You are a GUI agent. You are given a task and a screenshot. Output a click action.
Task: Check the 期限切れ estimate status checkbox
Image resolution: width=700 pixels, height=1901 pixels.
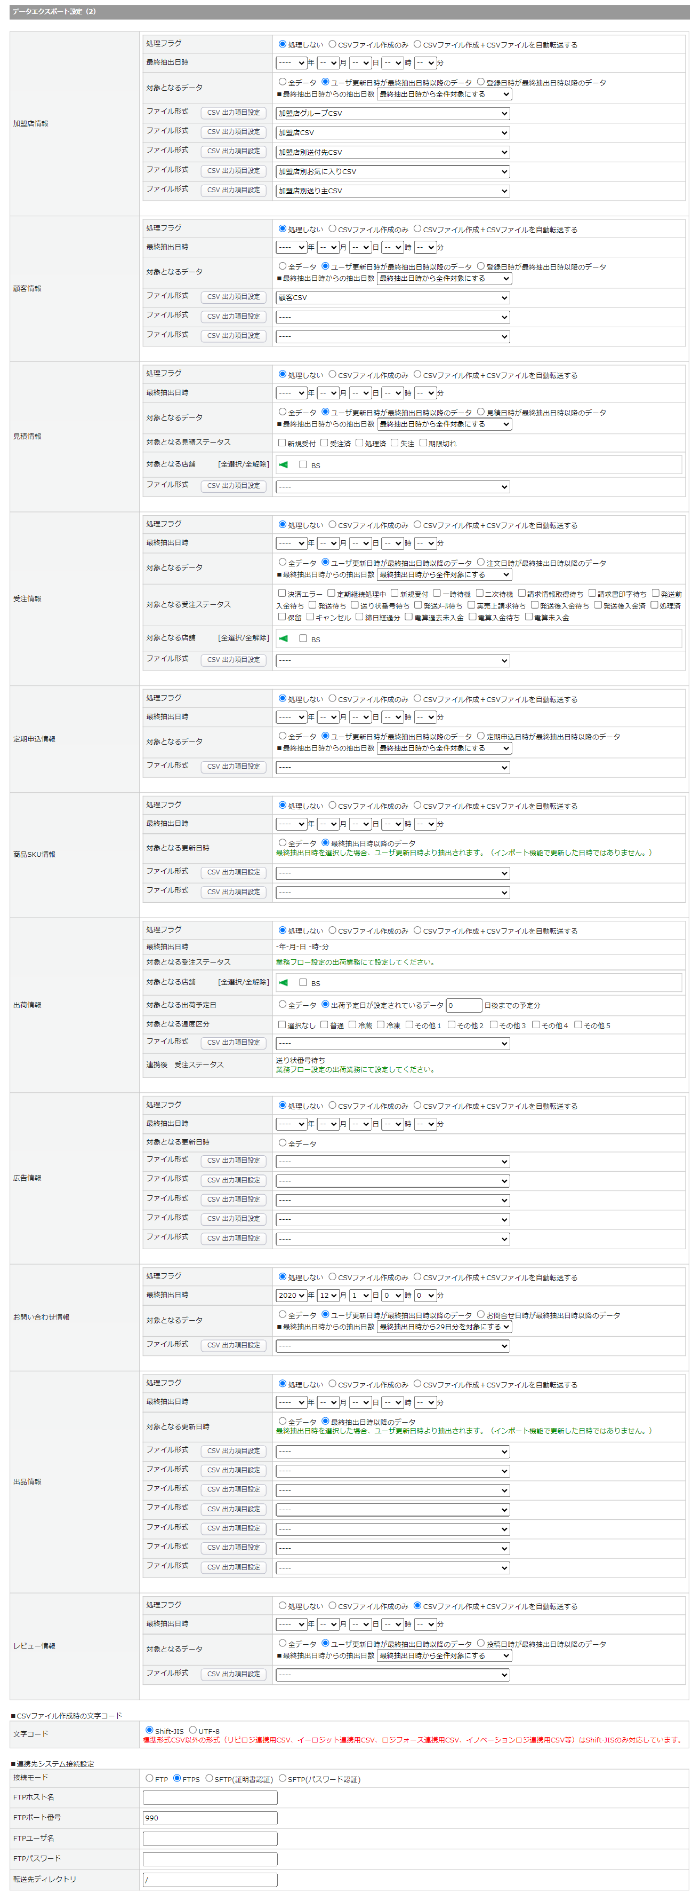(423, 443)
